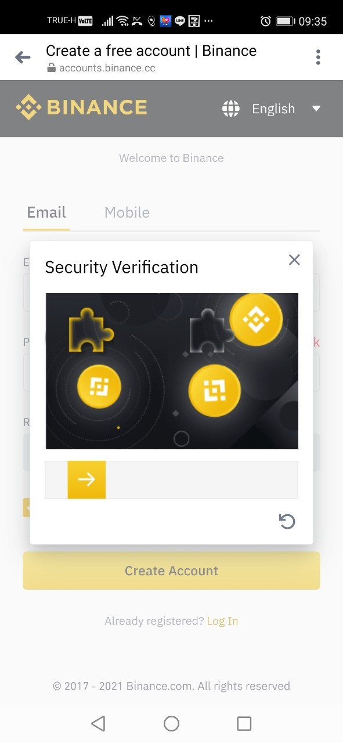Refresh the puzzle captcha
Screen dimensions: 343x743
pos(287,521)
